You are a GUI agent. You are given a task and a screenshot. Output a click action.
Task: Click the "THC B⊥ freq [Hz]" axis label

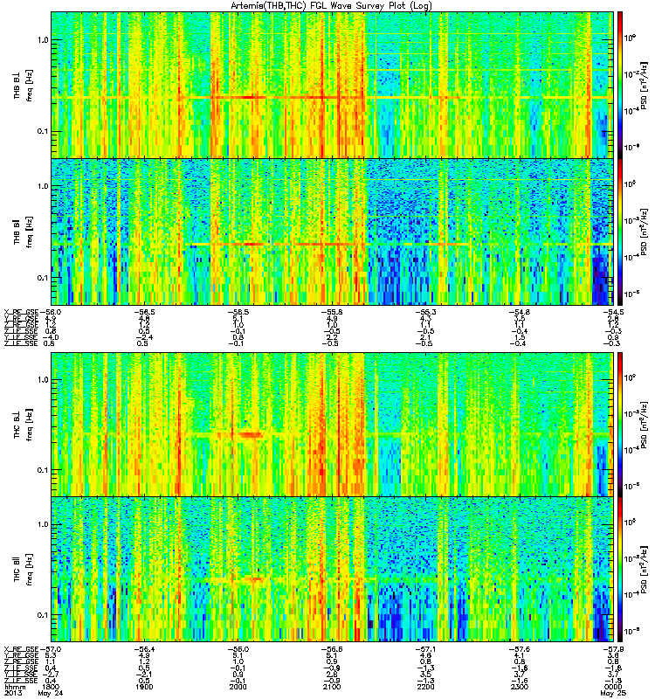click(23, 425)
